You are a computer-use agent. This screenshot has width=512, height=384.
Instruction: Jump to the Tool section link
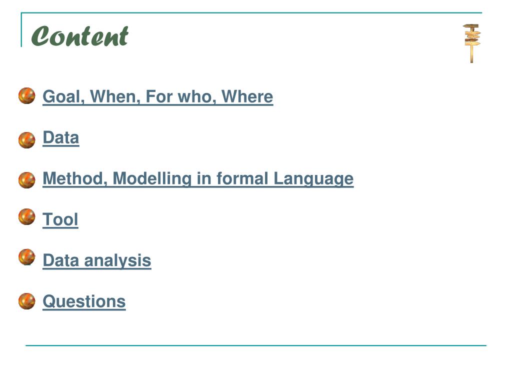pyautogui.click(x=60, y=219)
